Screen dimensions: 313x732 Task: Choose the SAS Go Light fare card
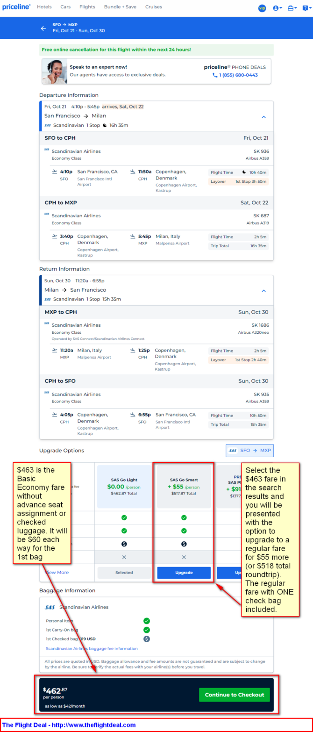click(124, 487)
